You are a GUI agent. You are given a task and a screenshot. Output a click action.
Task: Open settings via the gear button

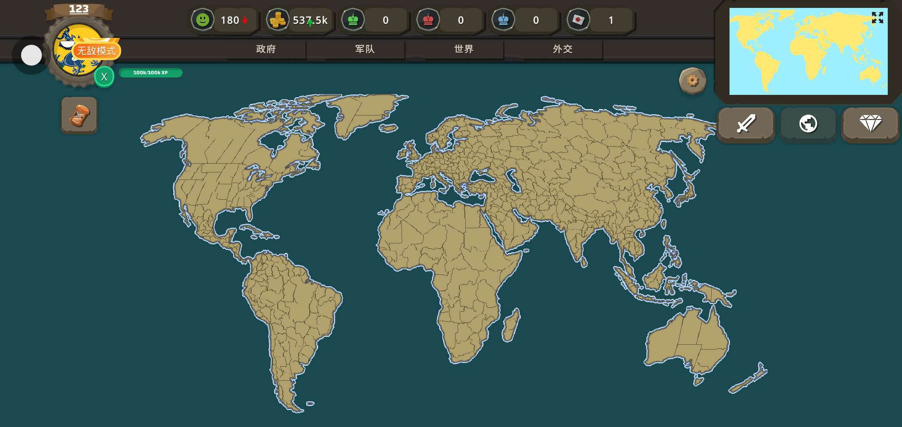(x=692, y=81)
